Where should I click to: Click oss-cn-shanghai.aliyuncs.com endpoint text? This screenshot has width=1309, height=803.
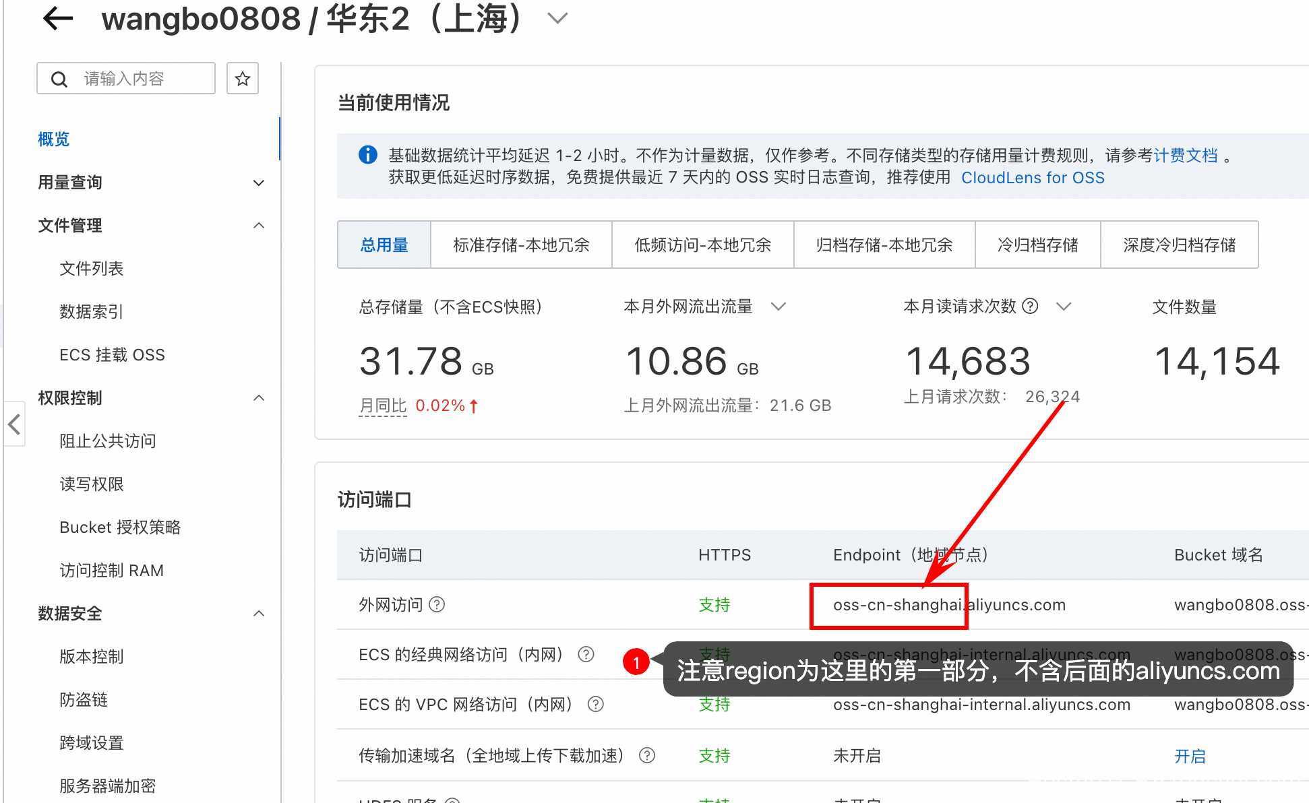coord(949,605)
